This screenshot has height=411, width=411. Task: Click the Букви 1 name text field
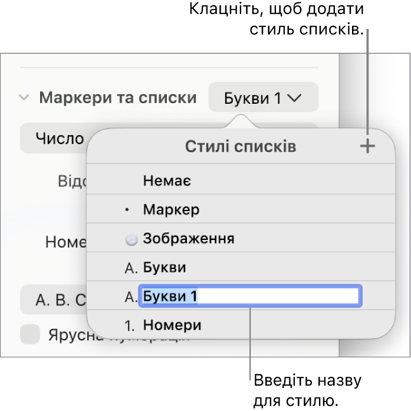coord(251,296)
